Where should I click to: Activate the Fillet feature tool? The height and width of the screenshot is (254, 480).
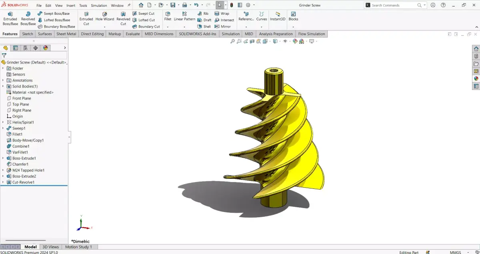pyautogui.click(x=168, y=18)
